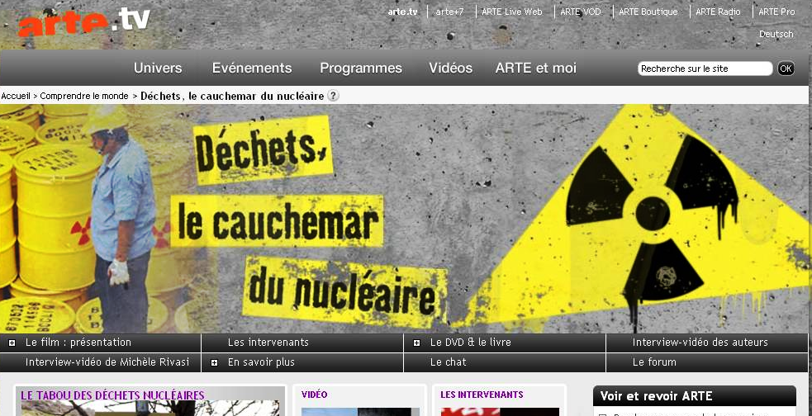Screen dimensions: 812x416
Task: Click the Déchets nucléaire banner image
Action: 405,219
